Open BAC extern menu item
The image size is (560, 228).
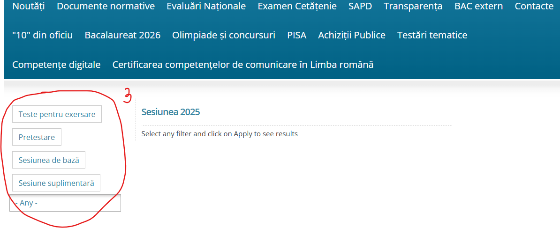tap(478, 6)
